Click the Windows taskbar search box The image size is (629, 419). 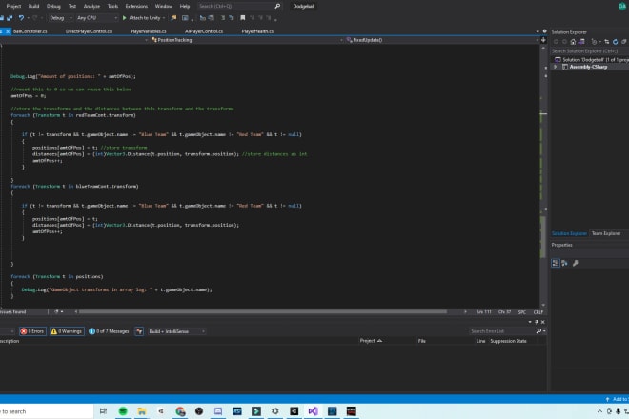[46, 411]
